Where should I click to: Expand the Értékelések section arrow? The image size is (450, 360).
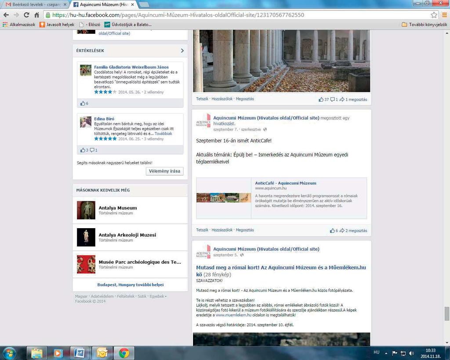pyautogui.click(x=182, y=51)
